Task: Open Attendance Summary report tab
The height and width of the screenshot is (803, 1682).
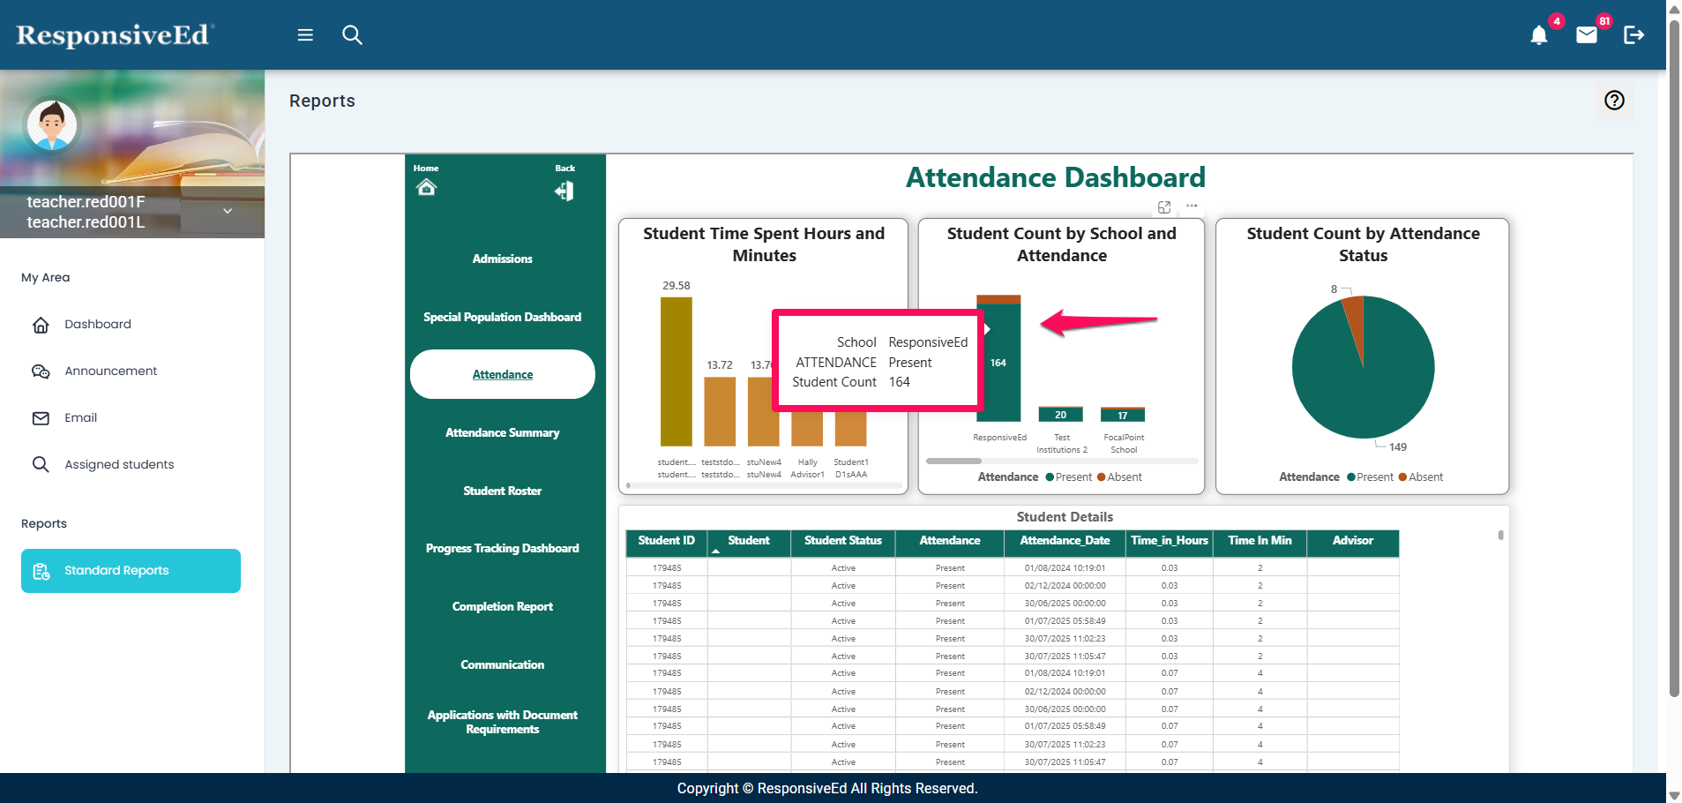Action: 502,432
